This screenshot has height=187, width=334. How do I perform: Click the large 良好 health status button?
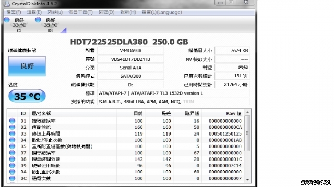point(27,66)
